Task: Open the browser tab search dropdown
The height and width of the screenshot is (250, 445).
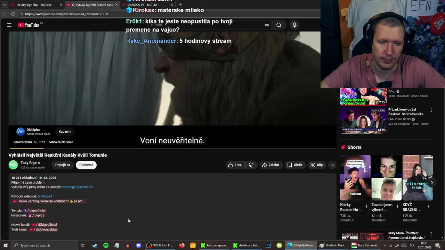Action: tap(5, 5)
